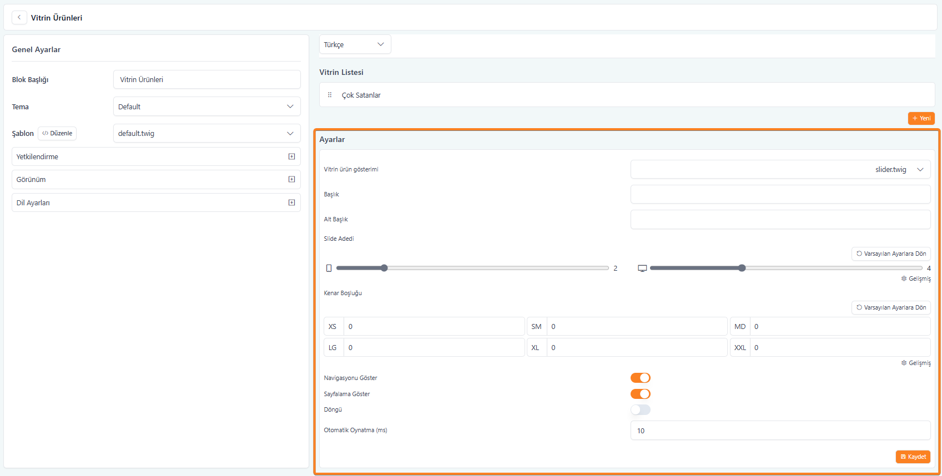The width and height of the screenshot is (942, 476).
Task: Click the mobile device icon beside the slider
Action: [x=329, y=268]
